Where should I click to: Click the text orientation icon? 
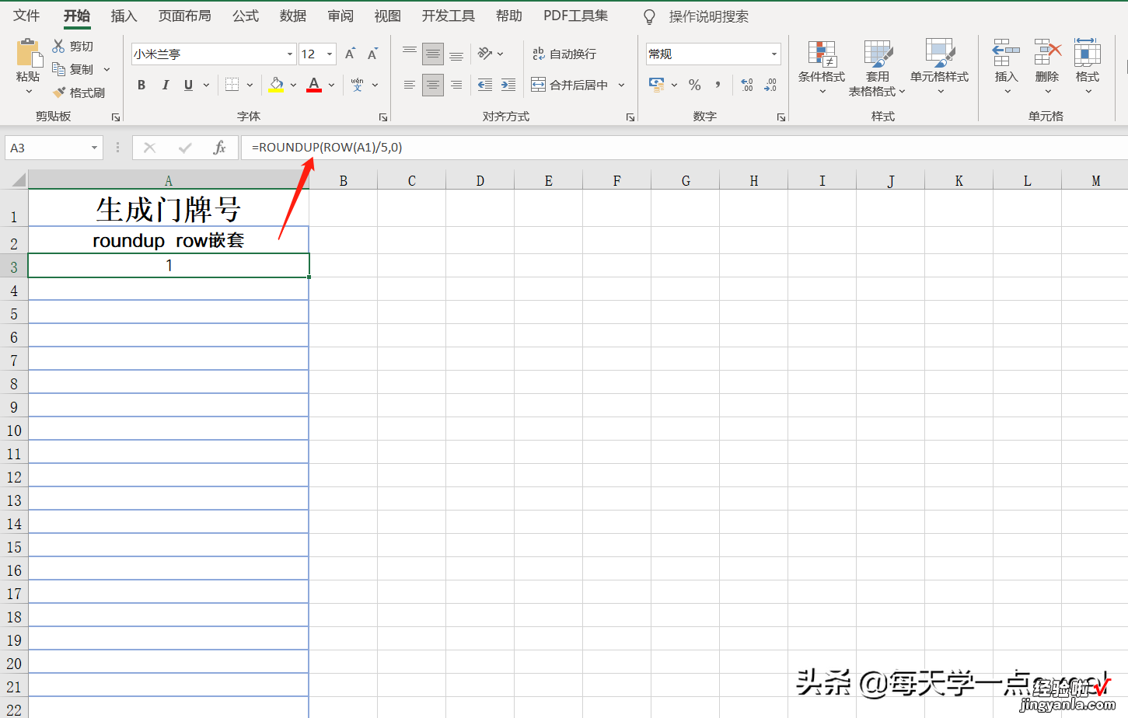pos(485,54)
